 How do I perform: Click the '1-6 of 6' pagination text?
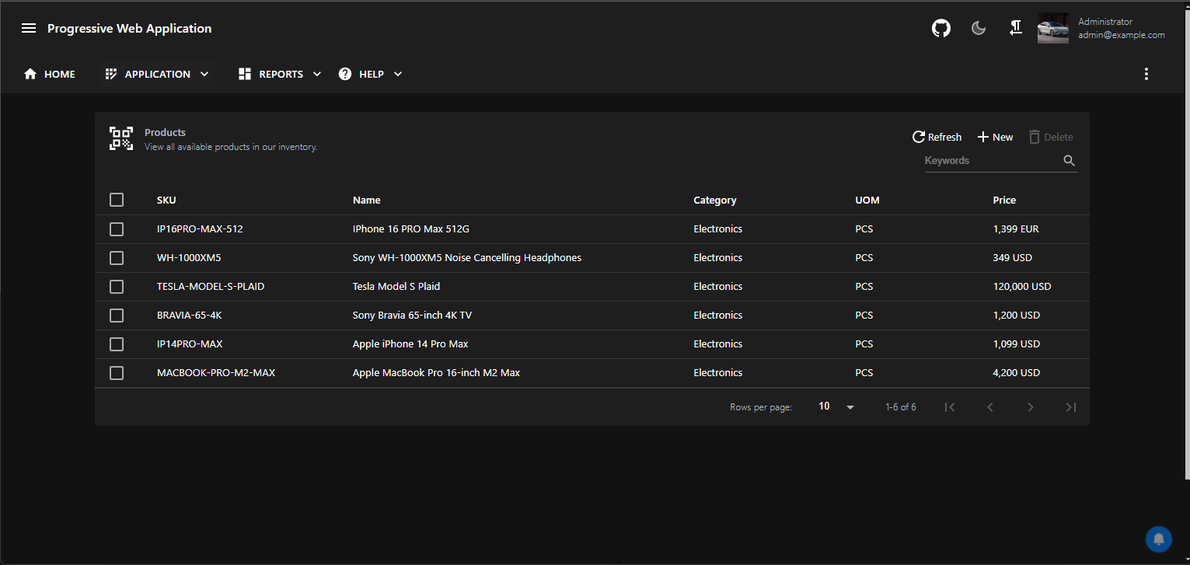point(901,407)
